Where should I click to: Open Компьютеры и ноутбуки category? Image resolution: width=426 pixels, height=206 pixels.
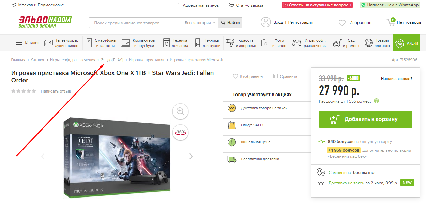tap(139, 43)
